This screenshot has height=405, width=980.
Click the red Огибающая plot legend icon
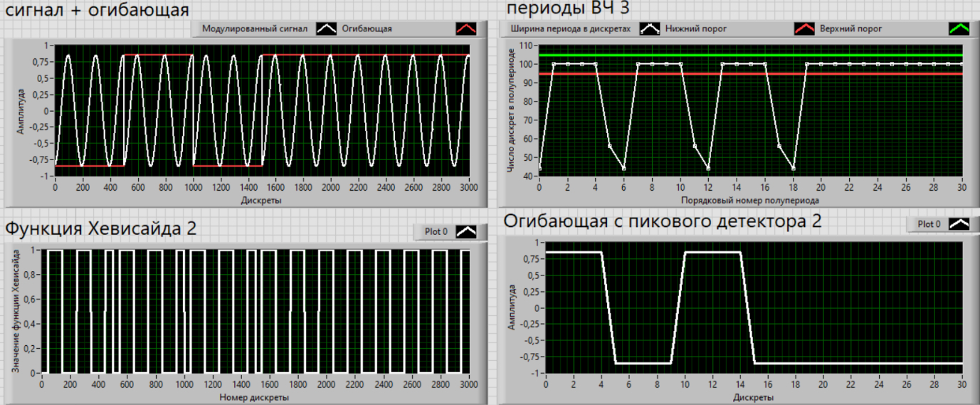click(x=466, y=29)
